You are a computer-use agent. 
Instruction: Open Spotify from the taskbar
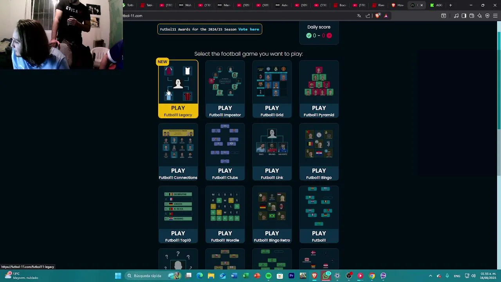point(269,276)
